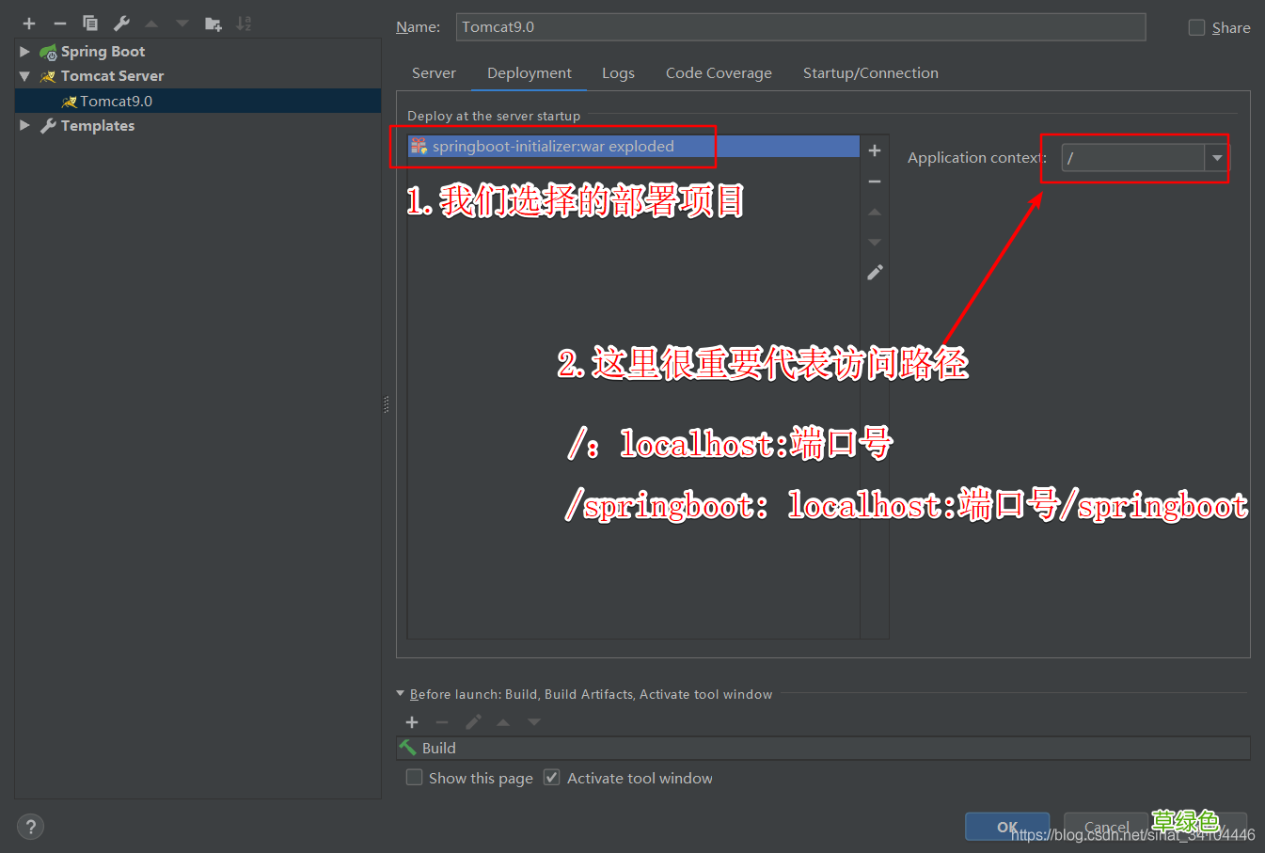The height and width of the screenshot is (853, 1265).
Task: Copy the Tomcat9.0 configuration
Action: [x=90, y=23]
